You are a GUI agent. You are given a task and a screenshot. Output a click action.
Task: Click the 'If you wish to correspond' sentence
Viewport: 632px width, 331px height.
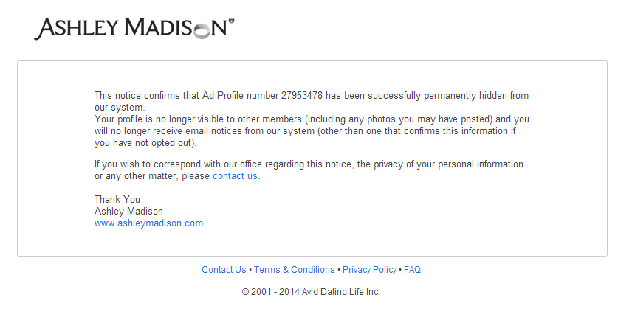309,170
